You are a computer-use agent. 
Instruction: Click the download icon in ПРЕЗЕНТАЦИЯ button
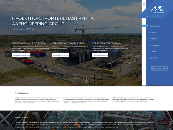coord(153,69)
